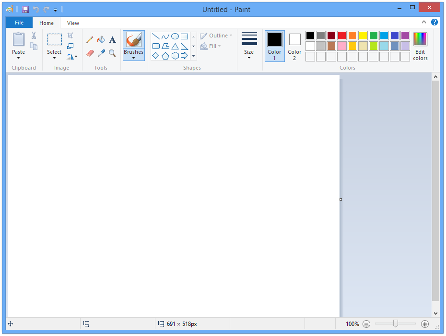Expand the Size dropdown
The image size is (446, 336).
pos(249,58)
